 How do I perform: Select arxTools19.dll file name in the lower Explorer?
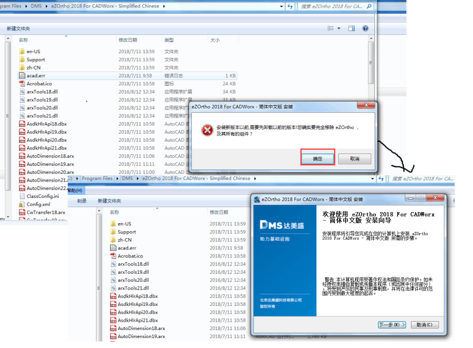133,272
